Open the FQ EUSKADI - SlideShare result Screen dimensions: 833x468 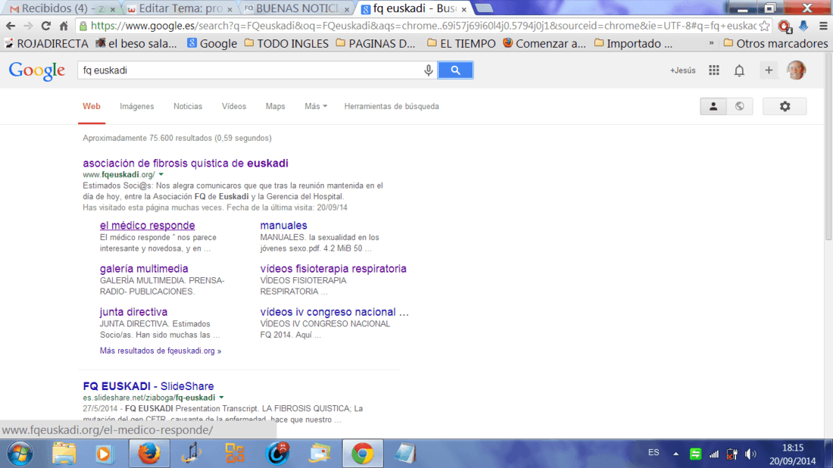148,386
